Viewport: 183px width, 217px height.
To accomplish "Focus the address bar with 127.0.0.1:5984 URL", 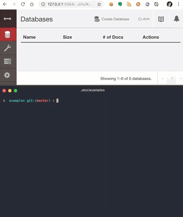I will click(70, 4).
